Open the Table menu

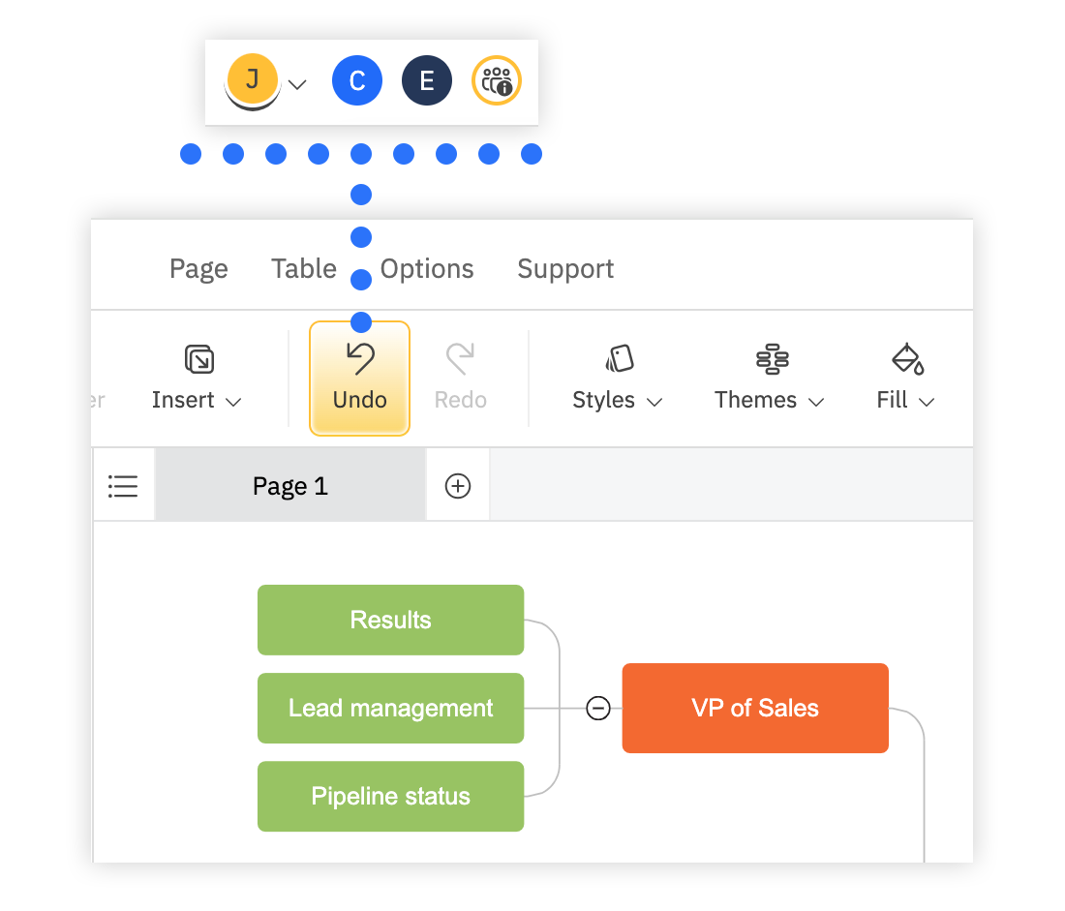click(x=304, y=268)
